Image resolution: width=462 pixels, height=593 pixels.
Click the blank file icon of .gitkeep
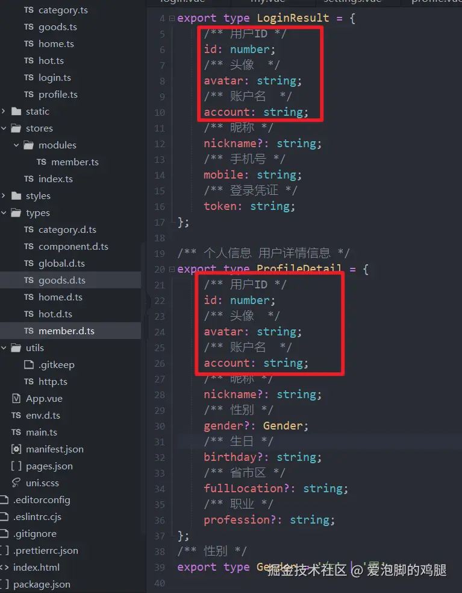[29, 364]
